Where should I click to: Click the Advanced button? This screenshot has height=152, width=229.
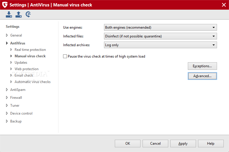(202, 76)
